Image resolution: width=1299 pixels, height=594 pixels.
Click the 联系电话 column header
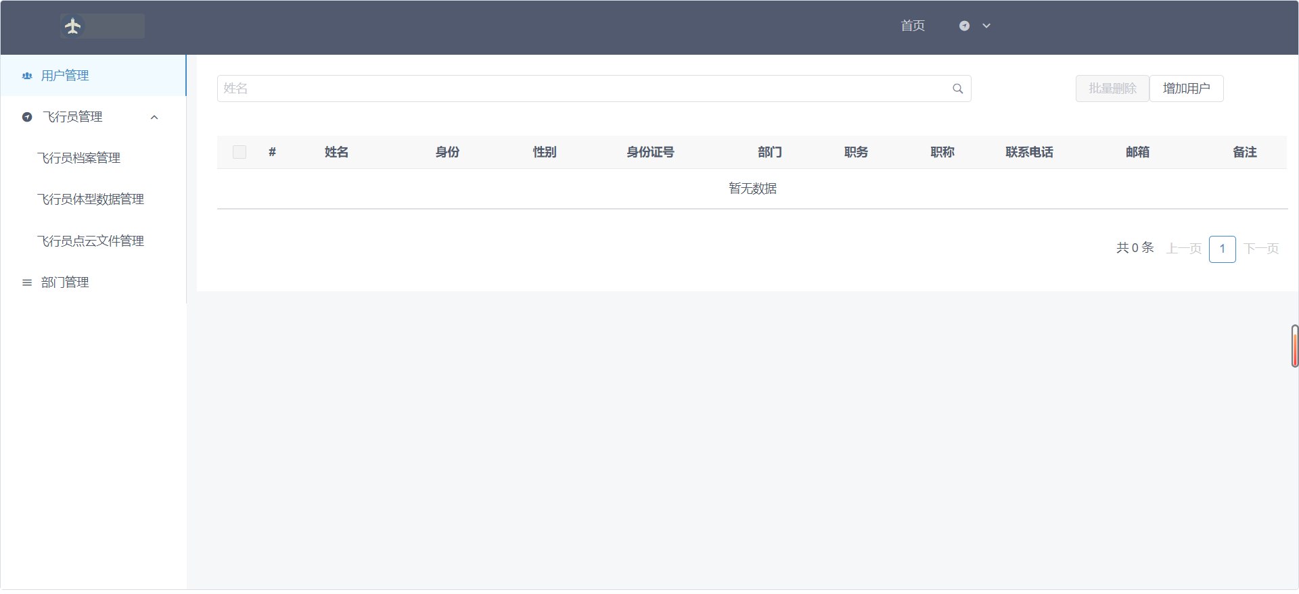[1029, 152]
